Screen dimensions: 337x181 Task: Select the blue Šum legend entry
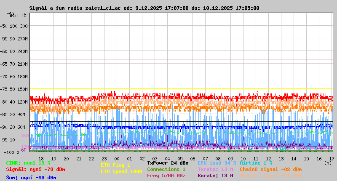point(31,178)
